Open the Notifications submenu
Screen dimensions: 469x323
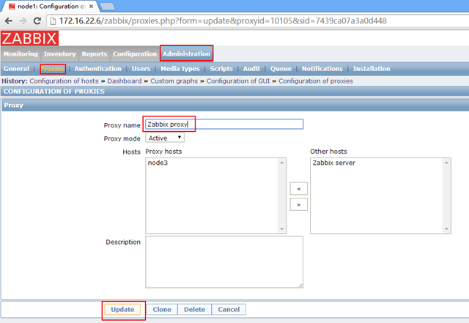pos(322,69)
